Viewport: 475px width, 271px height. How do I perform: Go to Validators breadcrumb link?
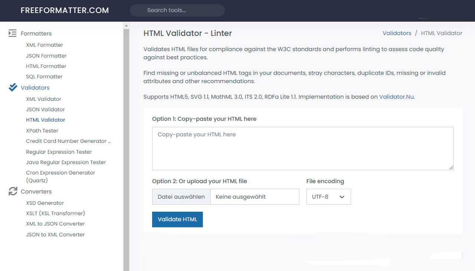[397, 33]
